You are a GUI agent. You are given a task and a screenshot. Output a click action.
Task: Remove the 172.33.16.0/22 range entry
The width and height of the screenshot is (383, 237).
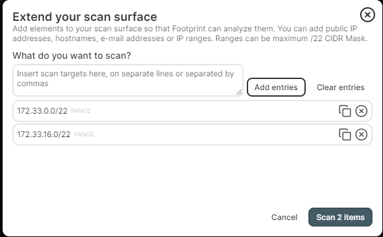(x=361, y=134)
